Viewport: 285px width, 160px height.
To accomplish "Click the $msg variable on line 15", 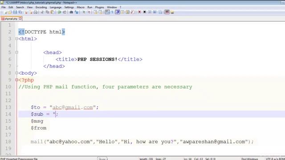I will tap(37, 121).
